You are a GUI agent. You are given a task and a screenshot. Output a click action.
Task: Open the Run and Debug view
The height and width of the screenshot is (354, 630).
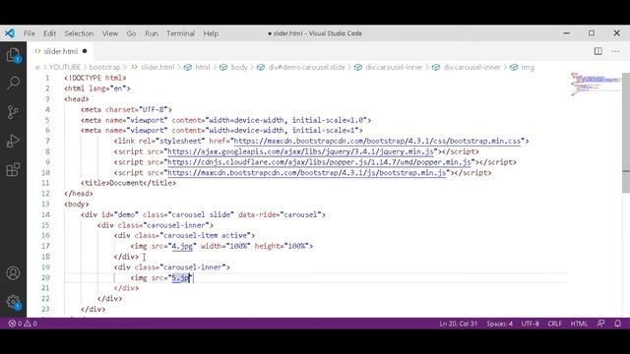point(13,141)
